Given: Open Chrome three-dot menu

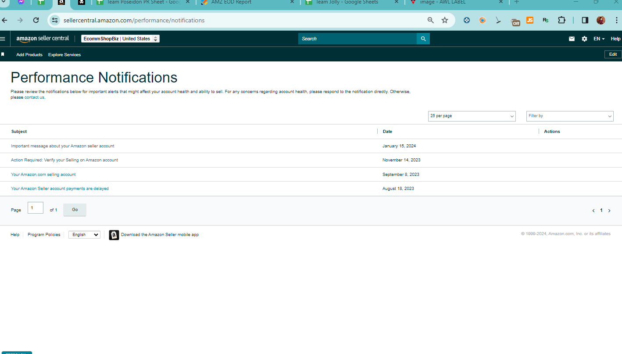Looking at the screenshot, I should click(616, 20).
